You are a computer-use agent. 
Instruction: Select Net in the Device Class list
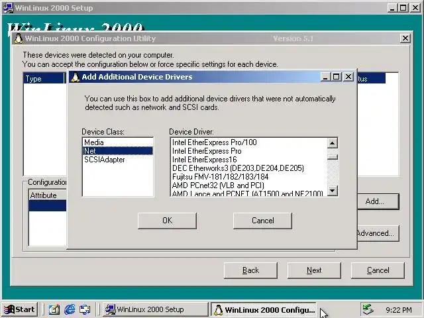pyautogui.click(x=118, y=151)
